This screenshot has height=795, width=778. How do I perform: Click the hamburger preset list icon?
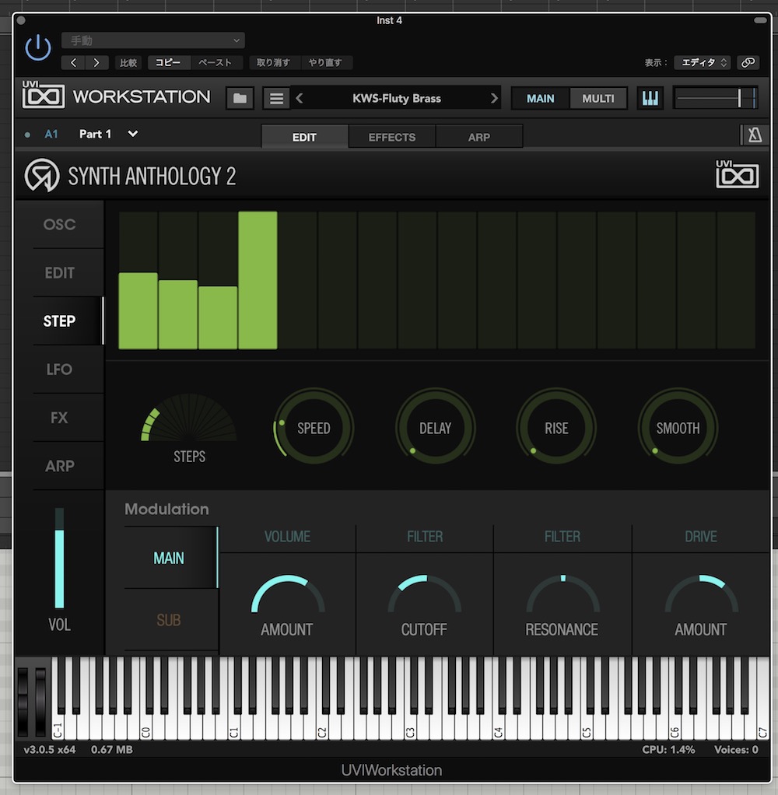click(x=275, y=99)
